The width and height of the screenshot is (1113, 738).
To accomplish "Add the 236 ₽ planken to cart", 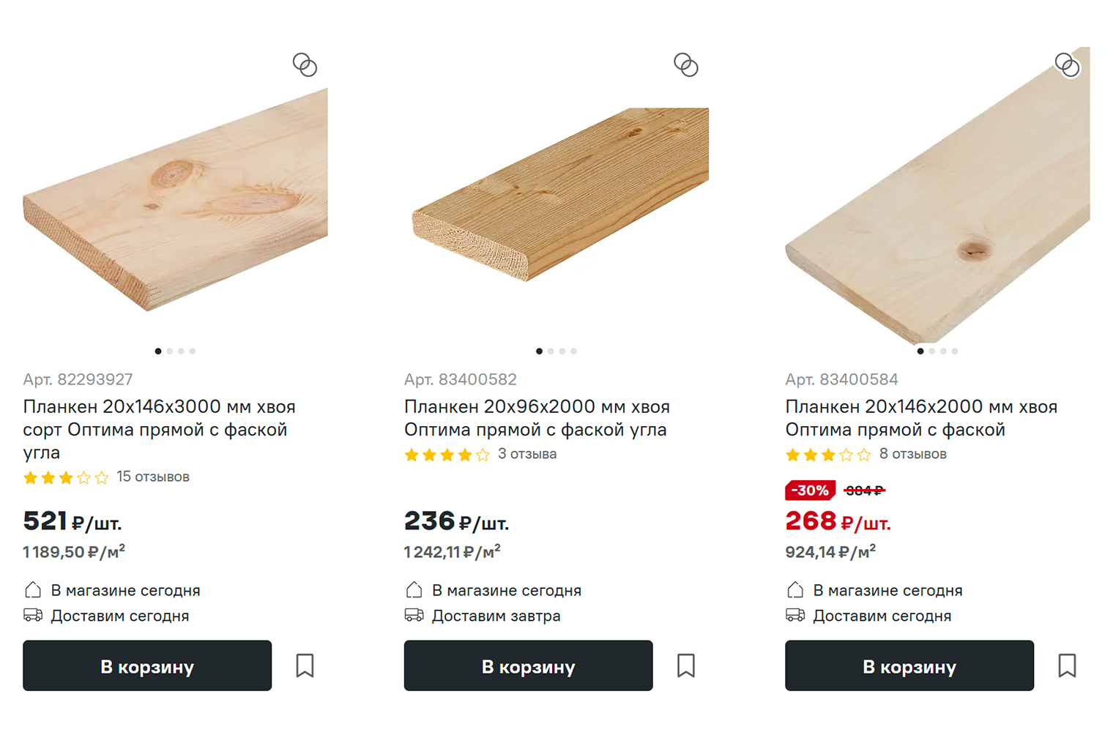I will (528, 666).
